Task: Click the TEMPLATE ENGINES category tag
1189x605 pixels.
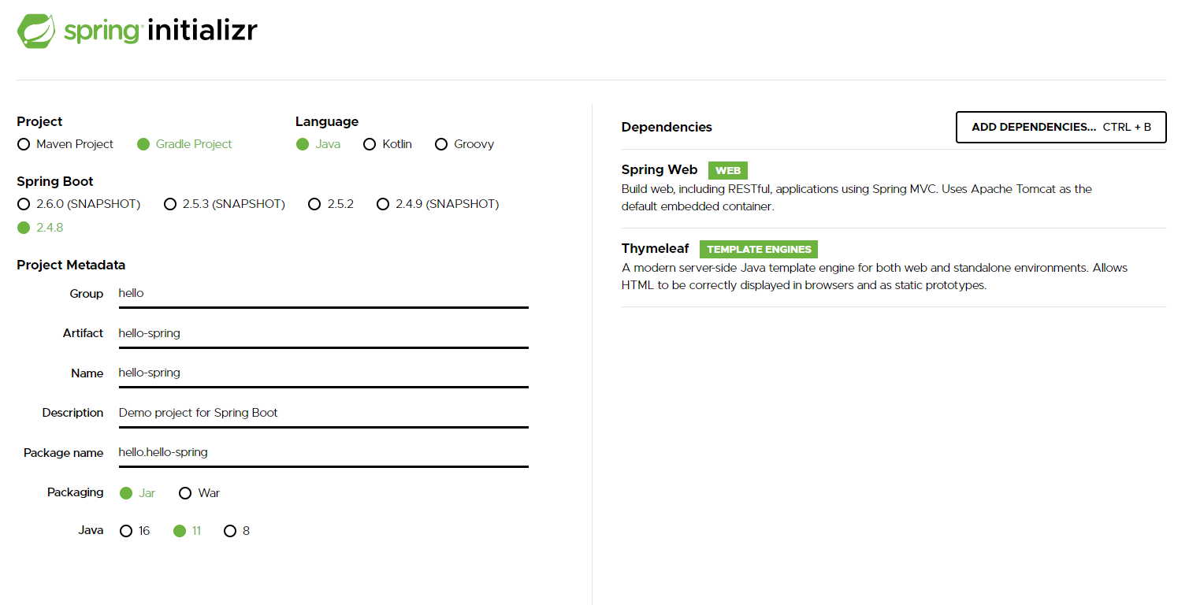Action: point(759,249)
